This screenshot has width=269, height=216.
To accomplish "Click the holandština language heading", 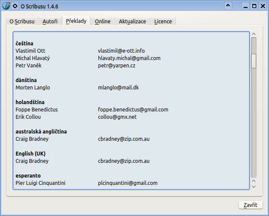I will click(30, 102).
